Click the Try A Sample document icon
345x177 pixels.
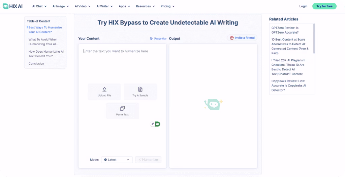coord(140,89)
